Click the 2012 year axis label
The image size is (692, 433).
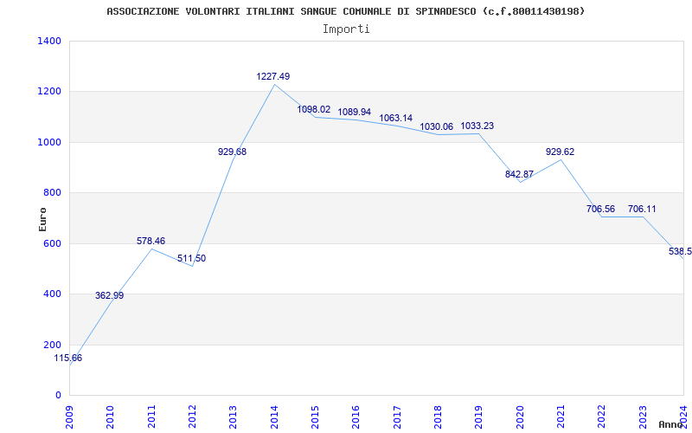pos(192,417)
